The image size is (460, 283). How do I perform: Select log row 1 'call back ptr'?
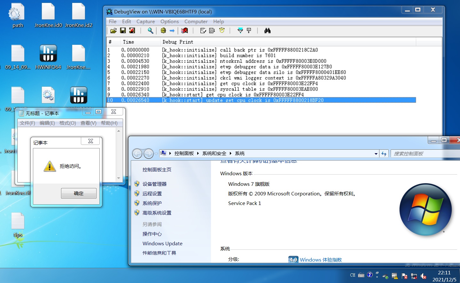(261, 50)
